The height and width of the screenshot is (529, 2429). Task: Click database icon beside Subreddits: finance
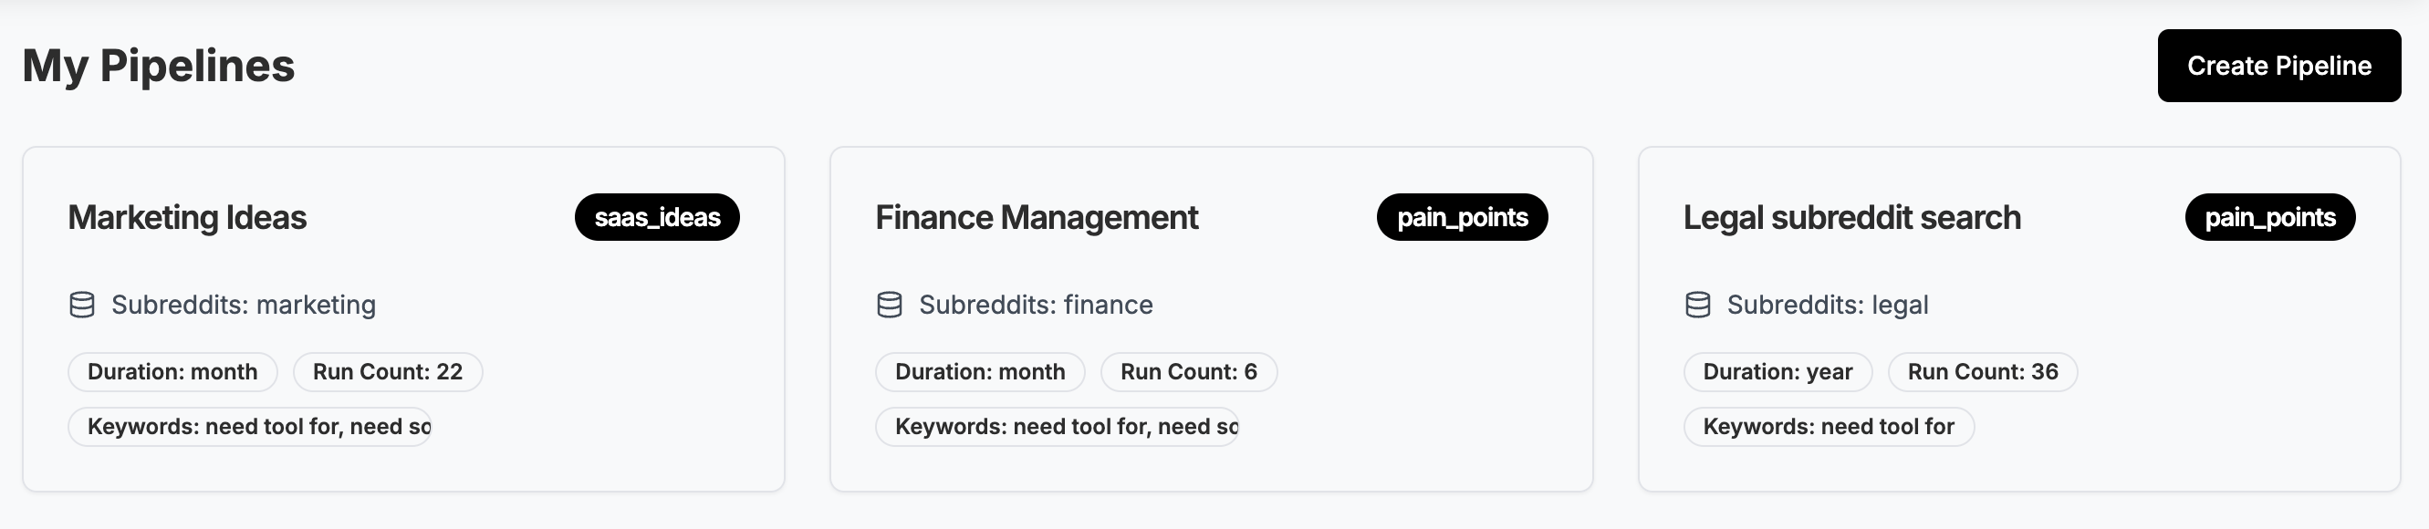click(889, 305)
